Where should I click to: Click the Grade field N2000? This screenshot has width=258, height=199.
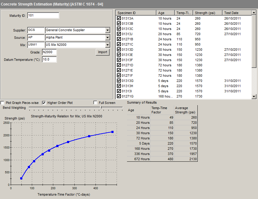point(49,52)
